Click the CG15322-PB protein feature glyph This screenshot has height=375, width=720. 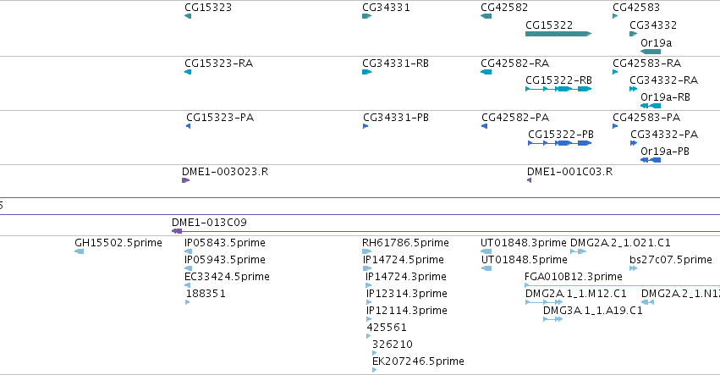560,143
